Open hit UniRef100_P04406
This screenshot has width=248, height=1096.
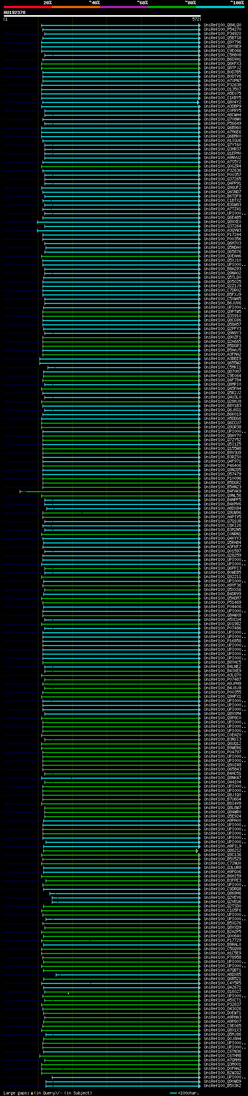pyautogui.click(x=222, y=607)
